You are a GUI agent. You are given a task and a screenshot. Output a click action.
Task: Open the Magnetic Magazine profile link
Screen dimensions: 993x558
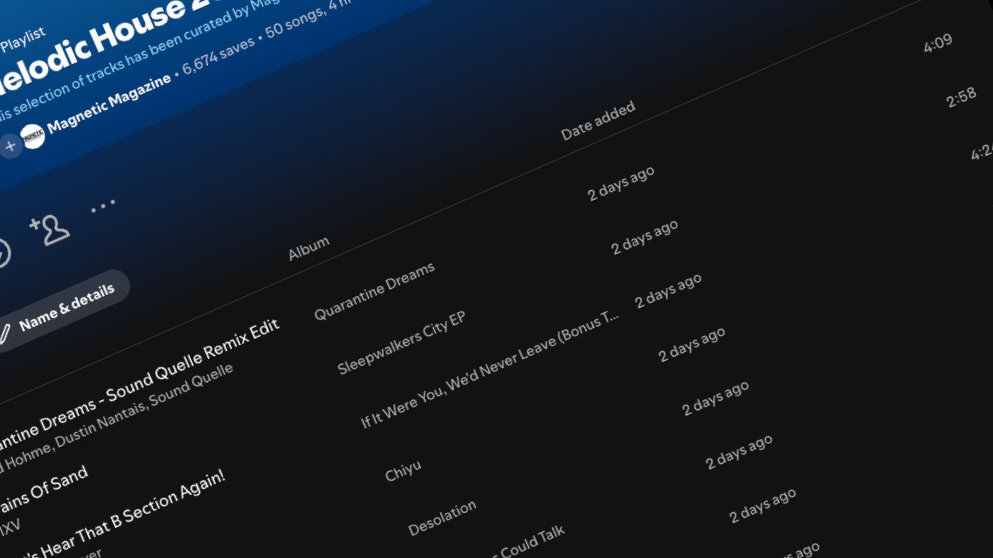tap(109, 103)
